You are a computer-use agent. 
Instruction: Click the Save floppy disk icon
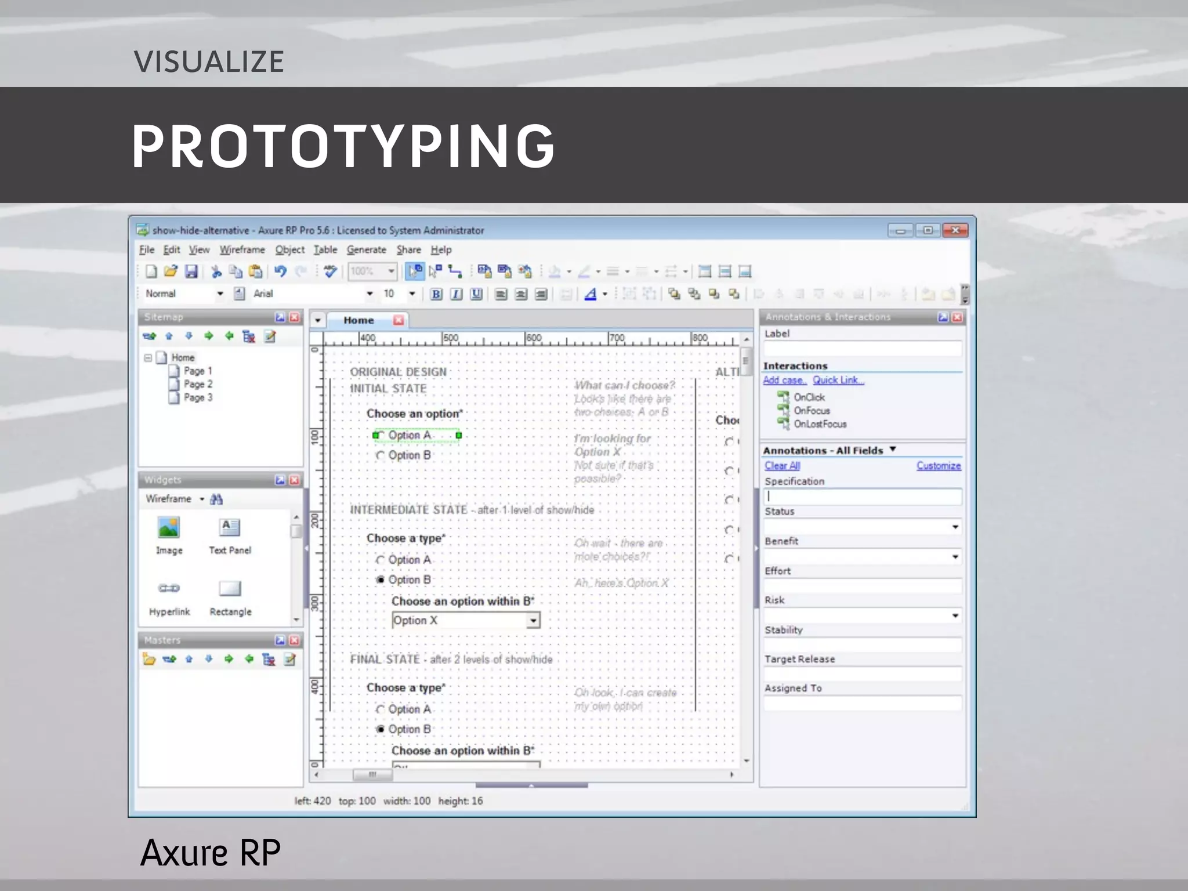[x=191, y=271]
